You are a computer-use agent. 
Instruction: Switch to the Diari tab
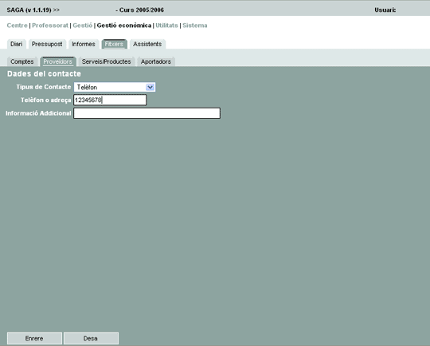[x=17, y=44]
